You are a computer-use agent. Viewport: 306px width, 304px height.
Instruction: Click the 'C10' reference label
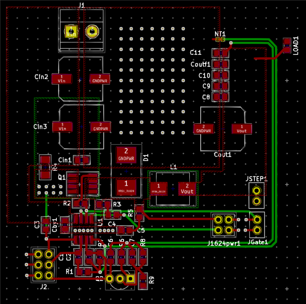click(x=204, y=75)
